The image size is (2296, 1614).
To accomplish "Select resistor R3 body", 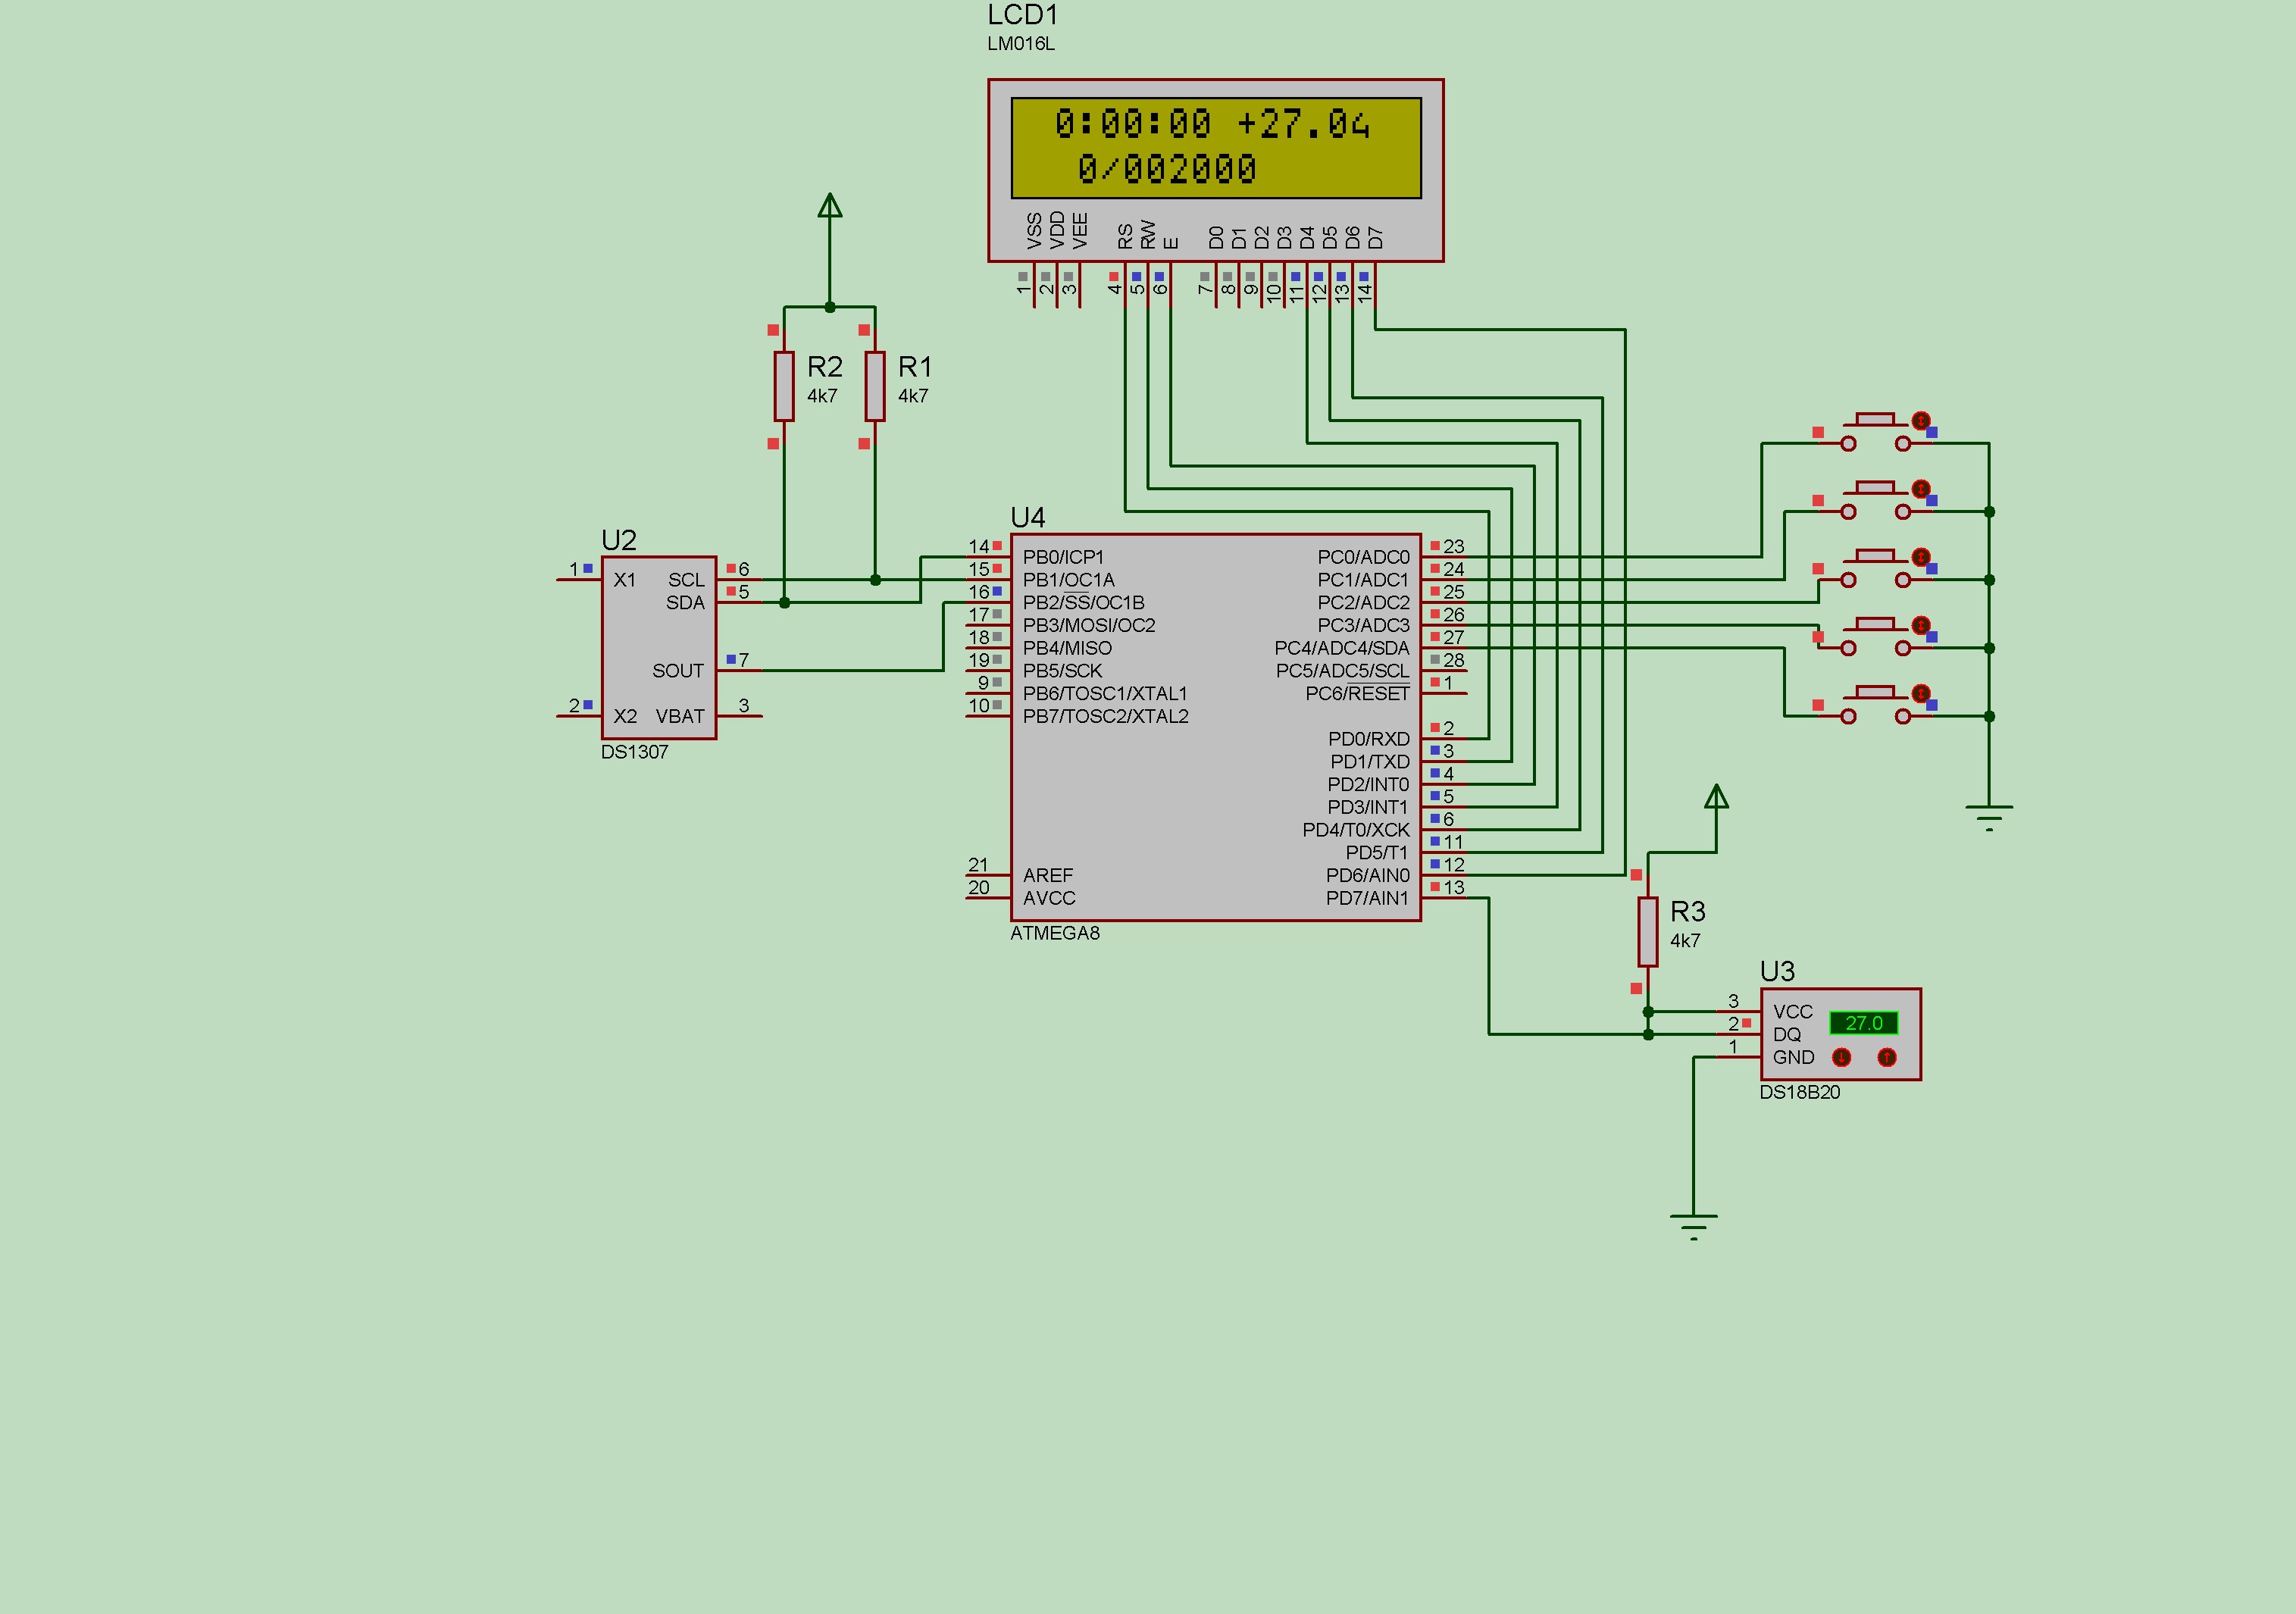I will point(1648,931).
